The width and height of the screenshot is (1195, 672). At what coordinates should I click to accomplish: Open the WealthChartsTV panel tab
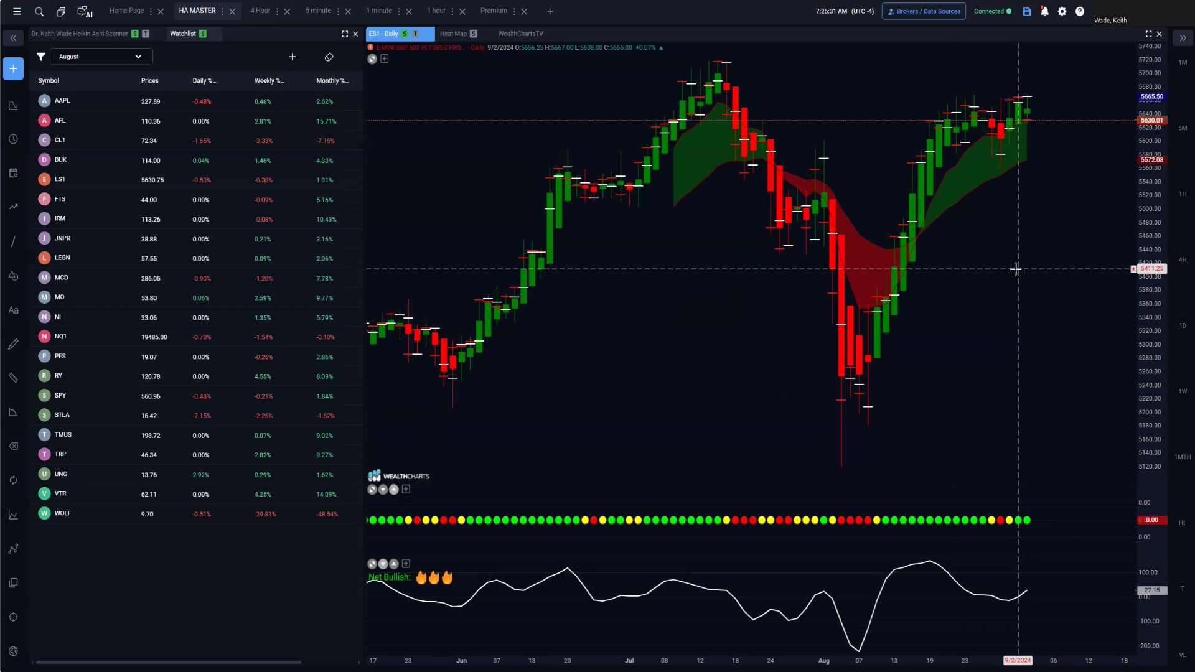point(520,34)
